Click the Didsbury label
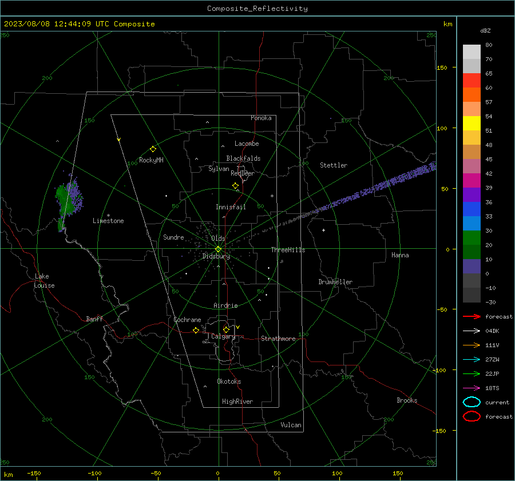 216,256
